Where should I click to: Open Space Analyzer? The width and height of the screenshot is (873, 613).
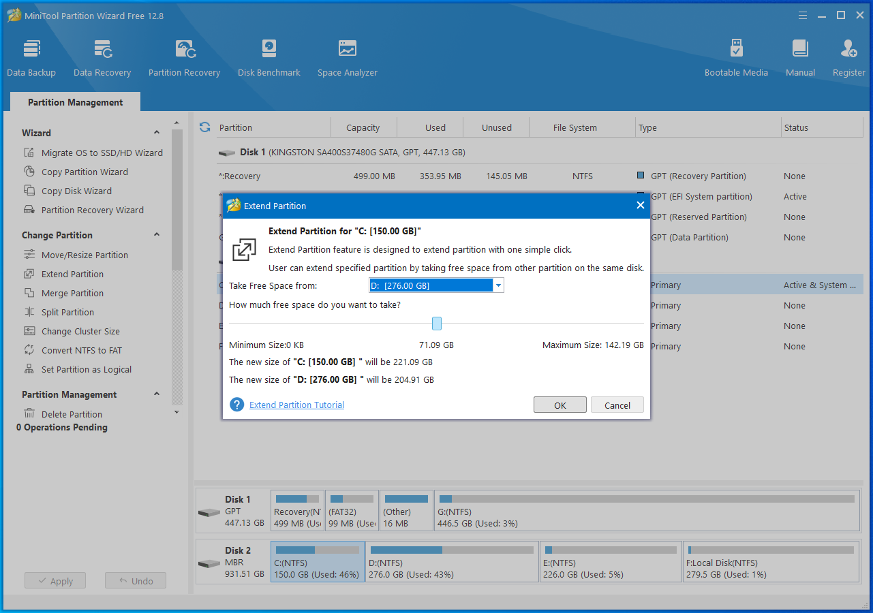(x=348, y=58)
